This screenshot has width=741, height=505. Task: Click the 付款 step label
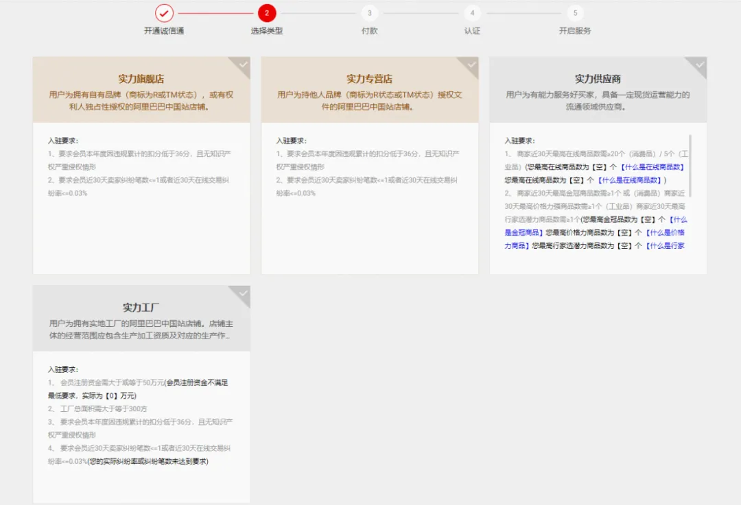tap(369, 31)
